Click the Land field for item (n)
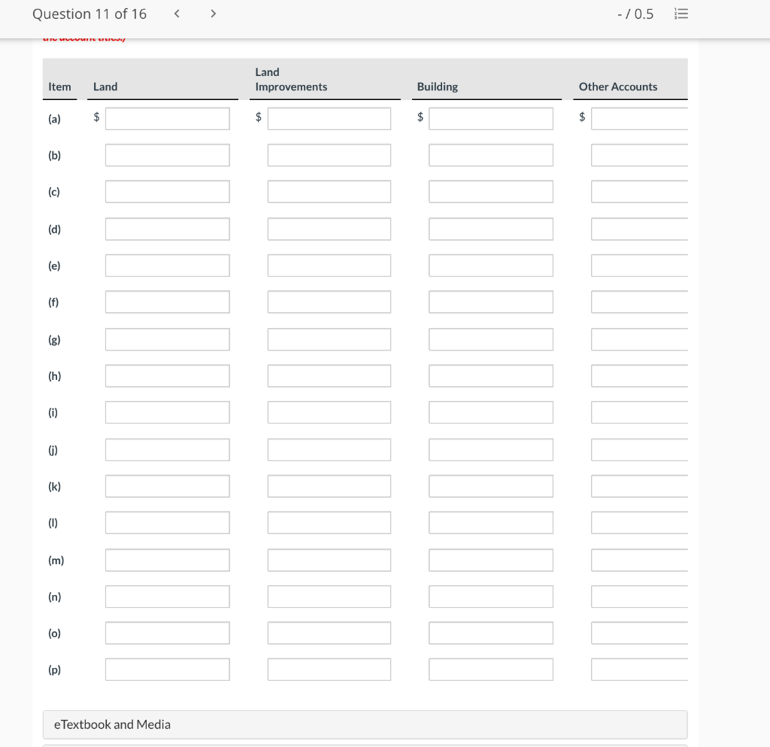The image size is (770, 747). tap(168, 597)
